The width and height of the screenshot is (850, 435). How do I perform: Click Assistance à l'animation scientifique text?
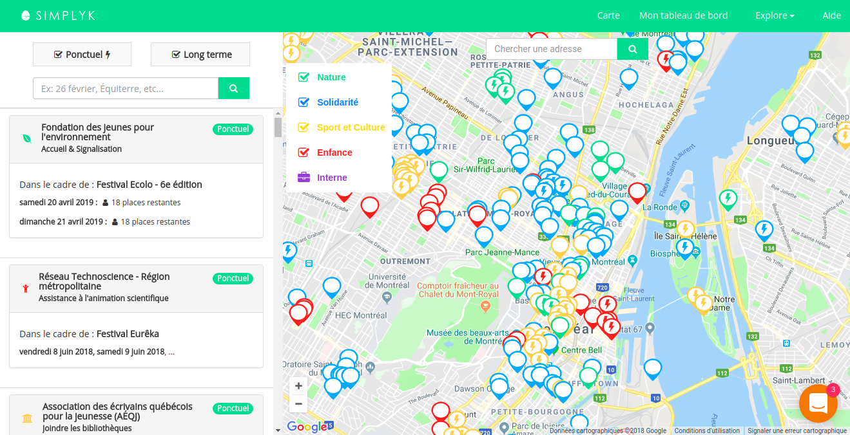pyautogui.click(x=104, y=299)
